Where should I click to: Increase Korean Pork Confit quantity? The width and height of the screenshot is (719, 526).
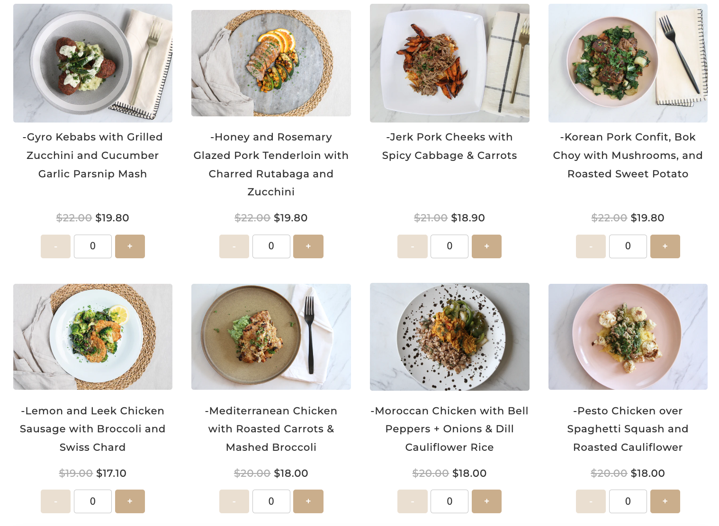pyautogui.click(x=665, y=246)
